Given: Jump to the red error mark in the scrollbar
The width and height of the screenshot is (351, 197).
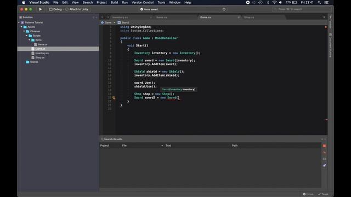Looking at the screenshot, I should pyautogui.click(x=326, y=120).
